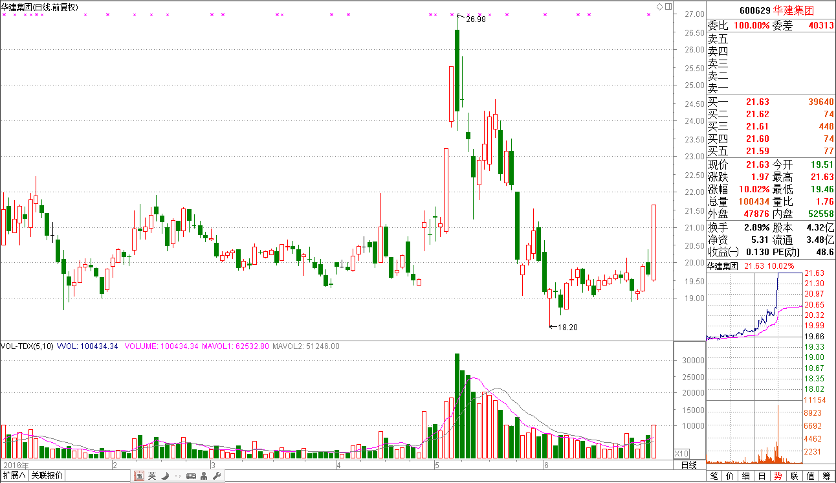Switch to the '细' tab
This screenshot has width=836, height=483.
(x=746, y=476)
